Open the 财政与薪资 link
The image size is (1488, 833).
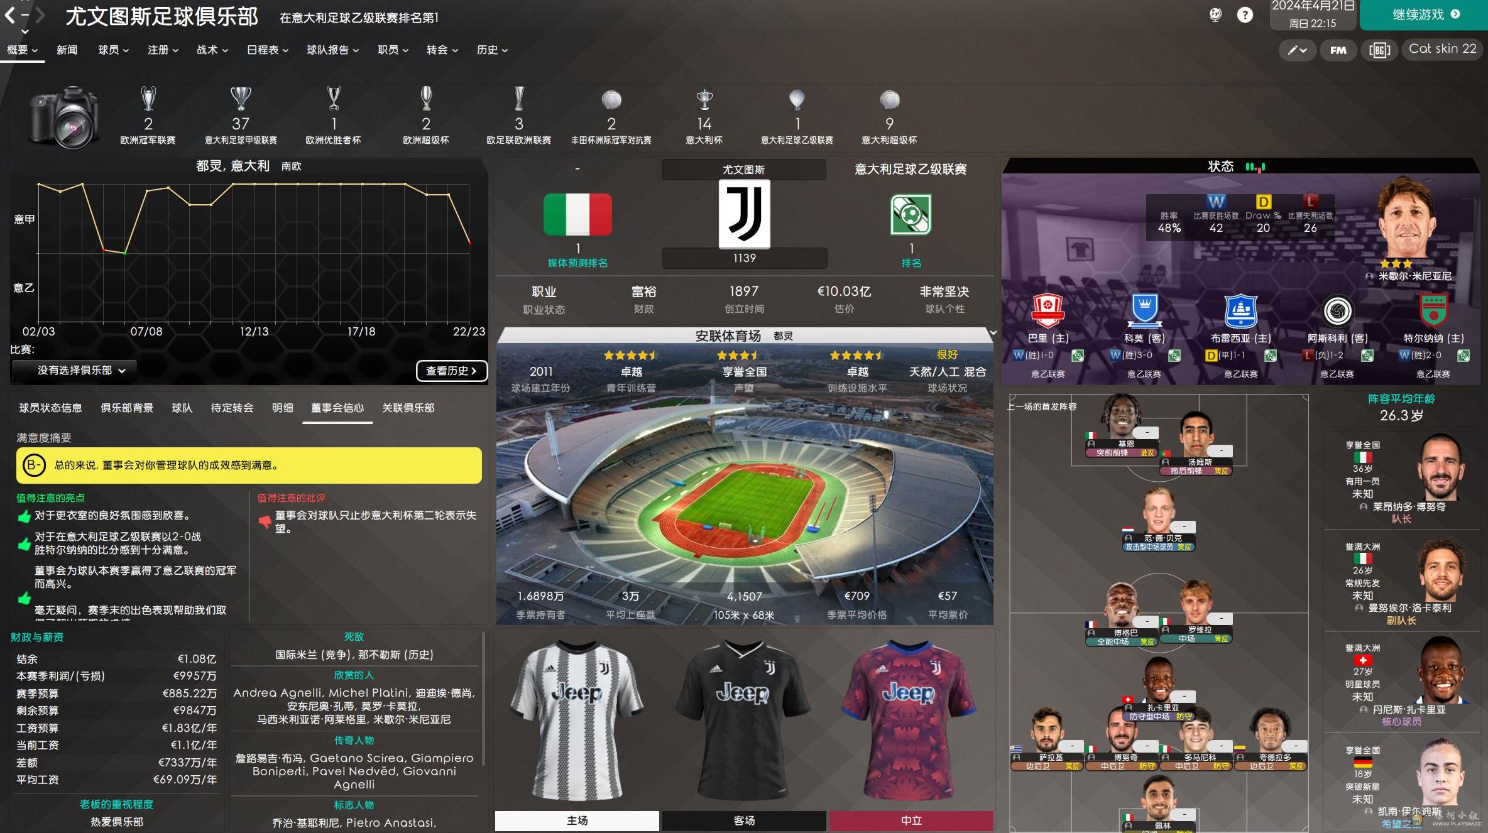pyautogui.click(x=37, y=637)
